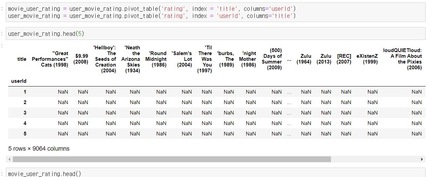Click the user_movie_rating.head(5) code cell
The width and height of the screenshot is (430, 177).
(216, 33)
